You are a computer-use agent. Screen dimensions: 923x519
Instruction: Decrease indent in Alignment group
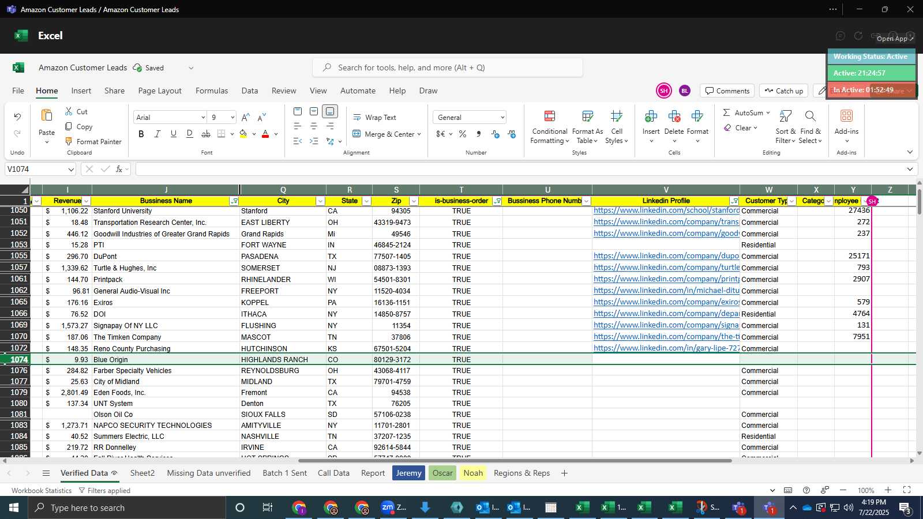pos(298,141)
